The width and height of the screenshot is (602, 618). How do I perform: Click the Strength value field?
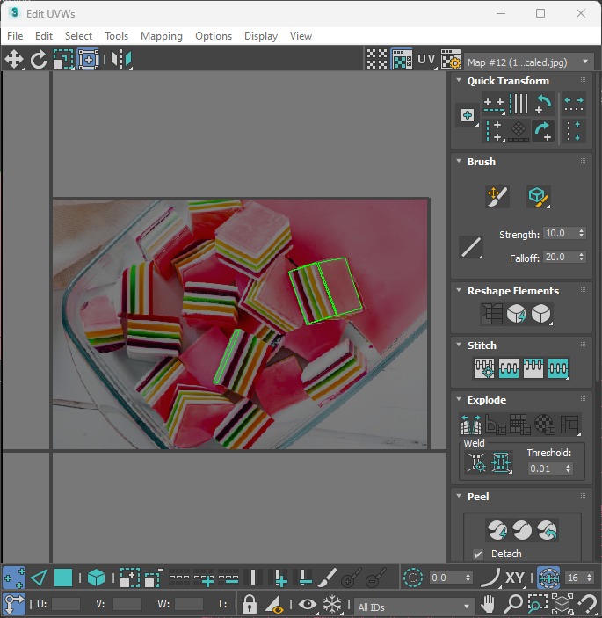pyautogui.click(x=560, y=233)
